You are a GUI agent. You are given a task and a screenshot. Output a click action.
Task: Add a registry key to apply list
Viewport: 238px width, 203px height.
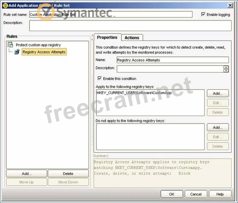pos(218,93)
